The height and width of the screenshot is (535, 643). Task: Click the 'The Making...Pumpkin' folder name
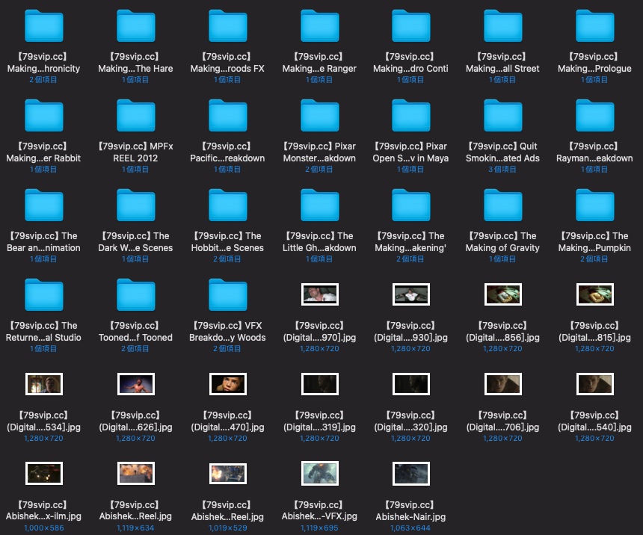(594, 242)
